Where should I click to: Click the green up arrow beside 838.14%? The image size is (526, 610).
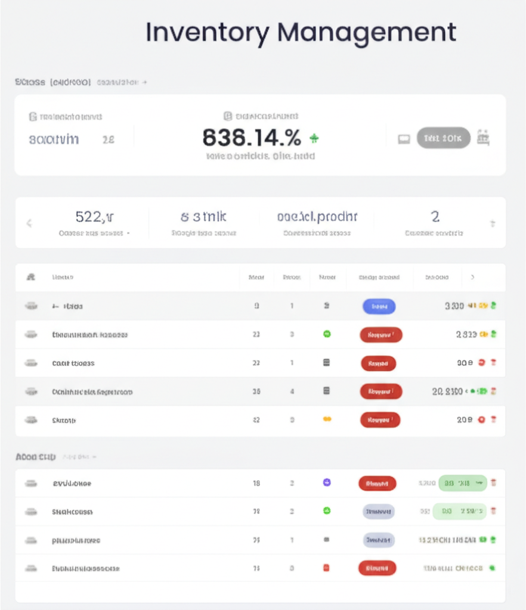tap(314, 139)
